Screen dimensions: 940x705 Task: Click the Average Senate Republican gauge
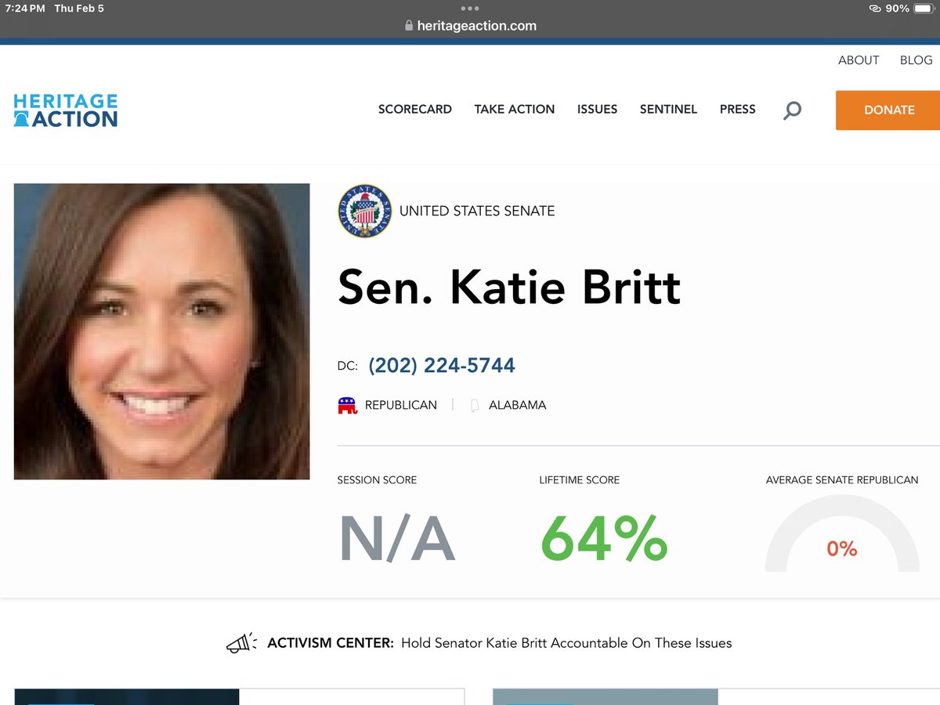point(842,533)
